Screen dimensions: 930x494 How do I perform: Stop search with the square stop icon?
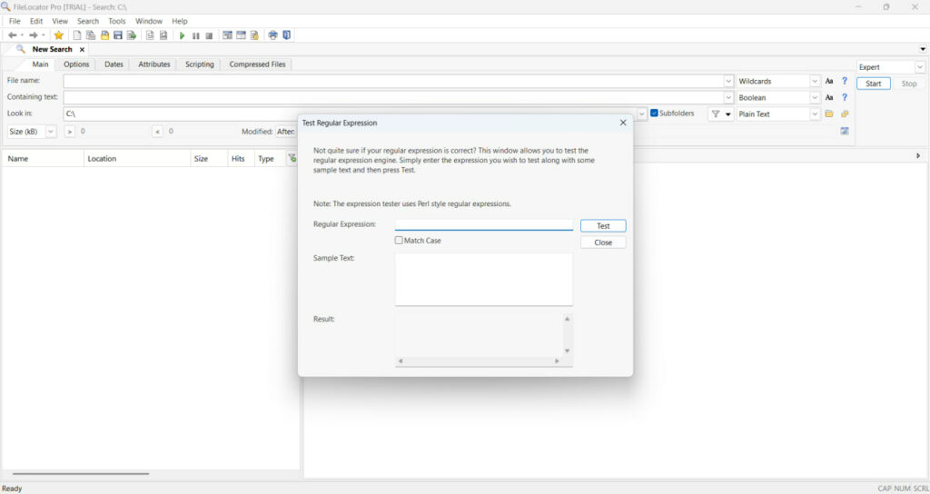click(210, 35)
